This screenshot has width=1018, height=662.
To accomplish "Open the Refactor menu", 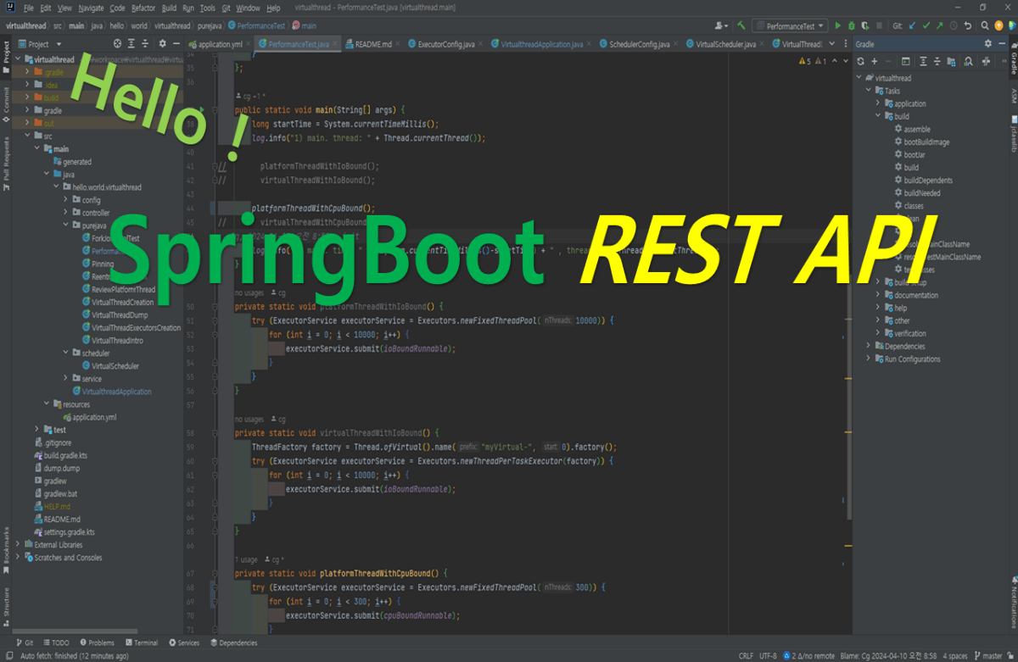I will coord(143,8).
